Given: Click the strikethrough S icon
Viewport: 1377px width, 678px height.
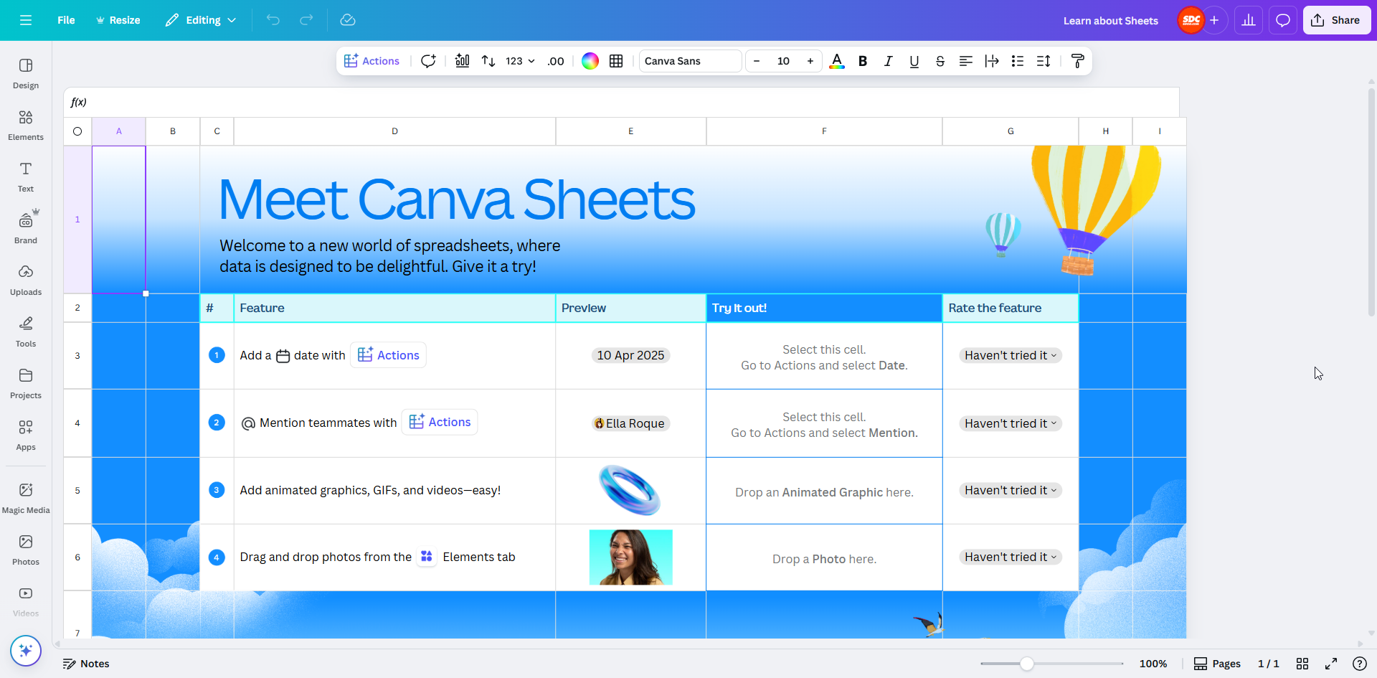Looking at the screenshot, I should point(940,61).
